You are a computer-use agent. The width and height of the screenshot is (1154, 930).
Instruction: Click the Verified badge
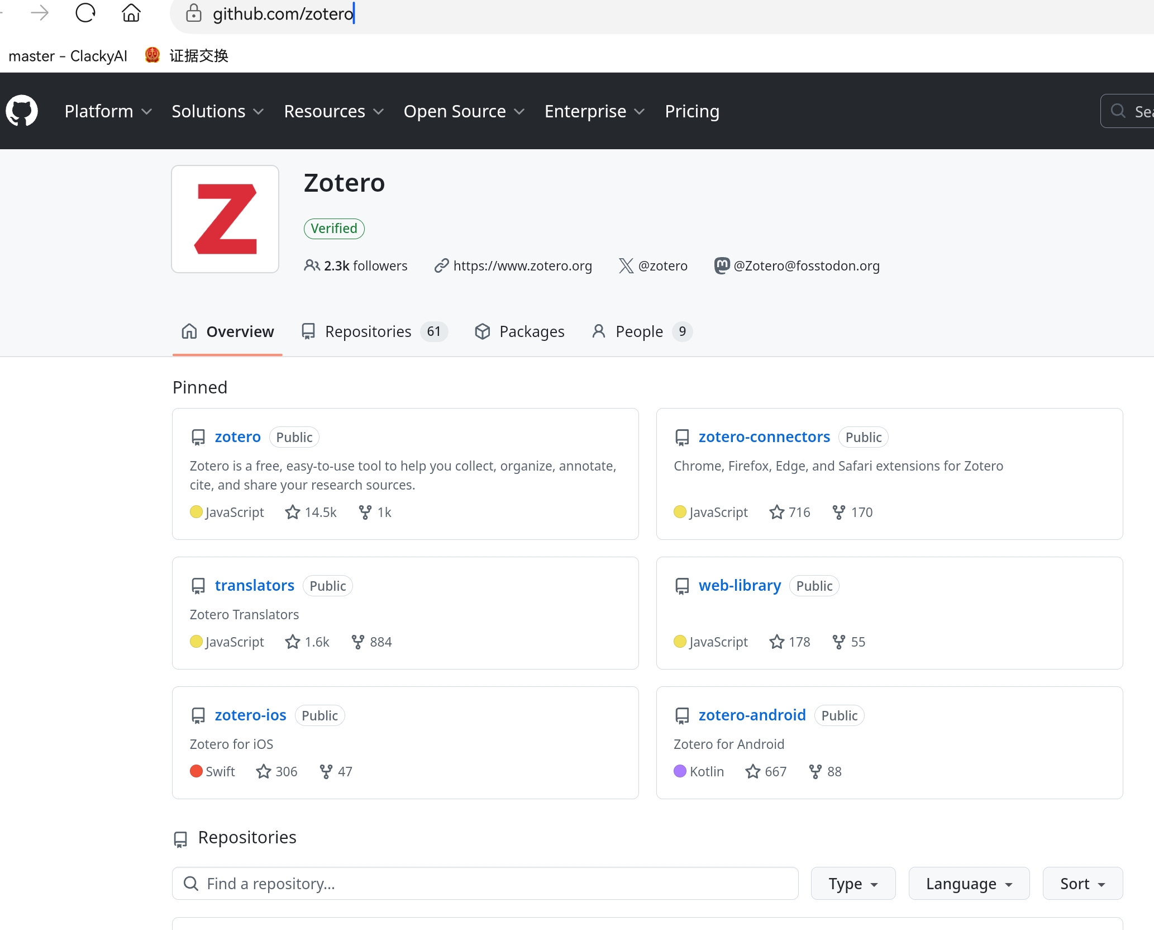click(334, 229)
